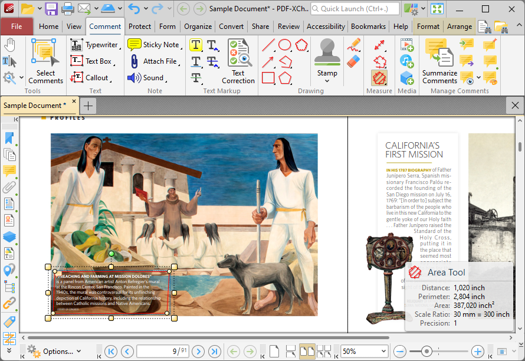This screenshot has width=525, height=361.
Task: Expand the Stamp dropdown arrow
Action: pos(327,81)
